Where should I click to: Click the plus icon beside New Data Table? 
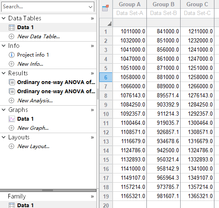tap(11, 37)
